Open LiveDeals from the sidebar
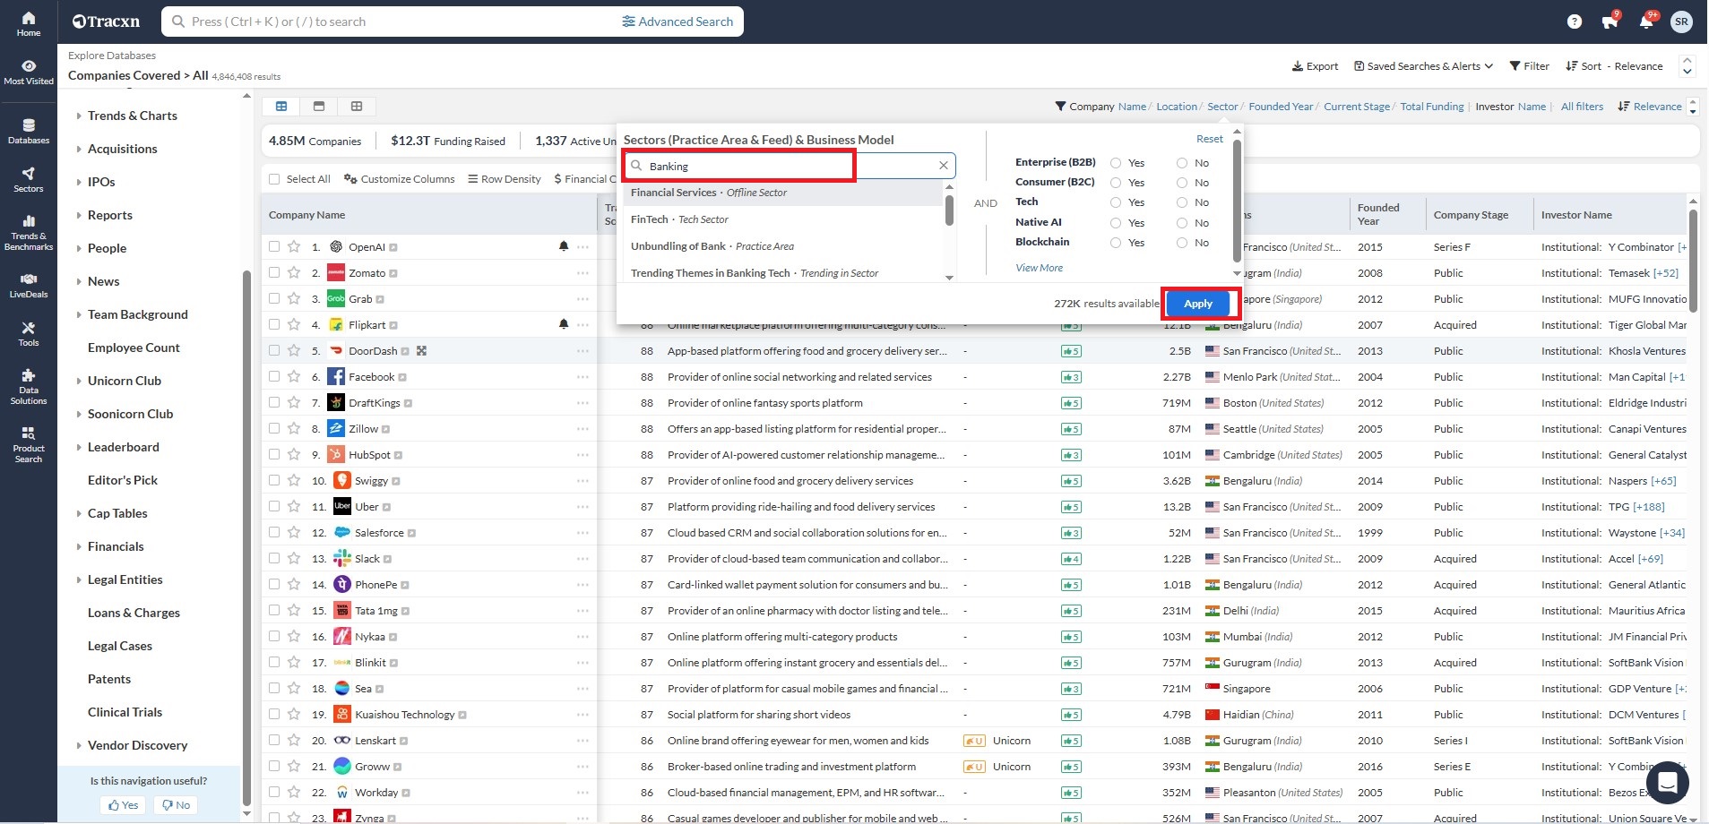Image resolution: width=1709 pixels, height=824 pixels. (28, 285)
